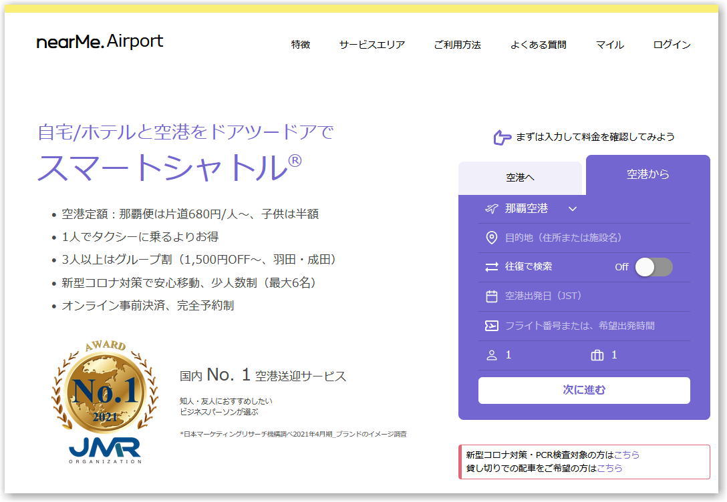Click the calendar icon for departure date
Image resolution: width=727 pixels, height=502 pixels.
pyautogui.click(x=492, y=296)
